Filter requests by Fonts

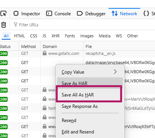click(70, 36)
